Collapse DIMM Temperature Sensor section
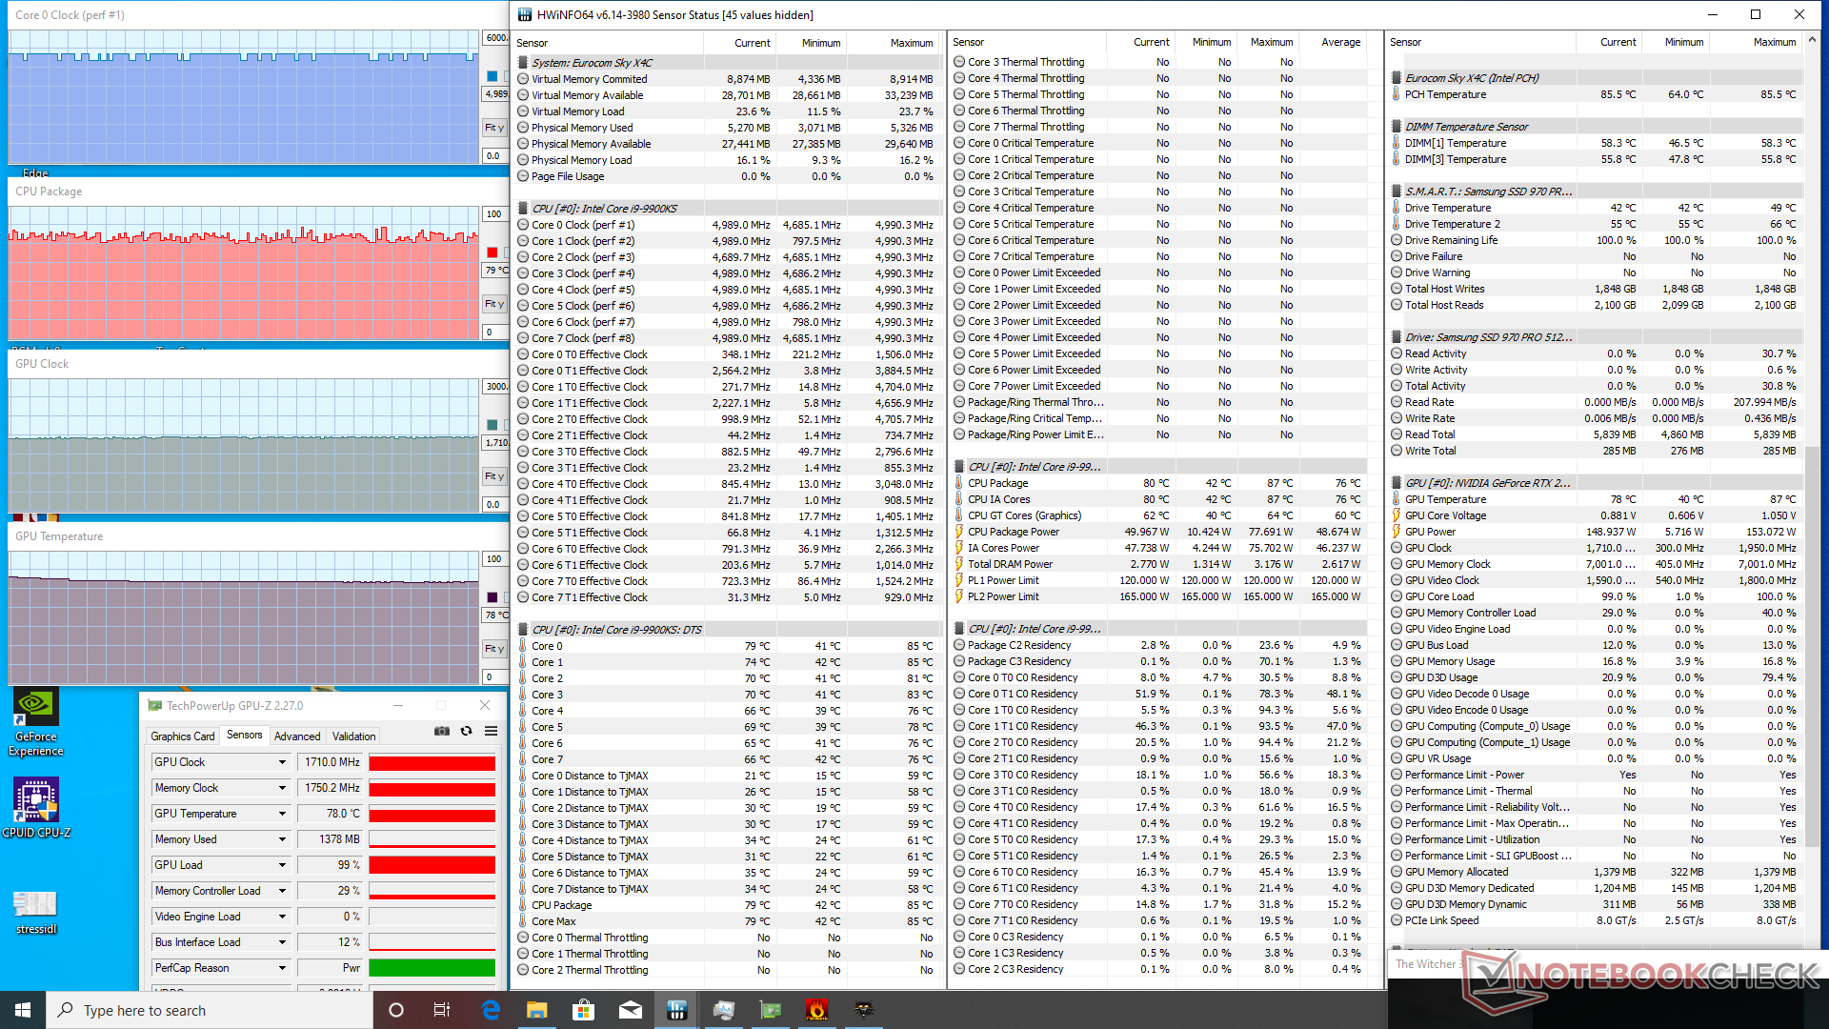This screenshot has height=1029, width=1829. (x=1396, y=127)
